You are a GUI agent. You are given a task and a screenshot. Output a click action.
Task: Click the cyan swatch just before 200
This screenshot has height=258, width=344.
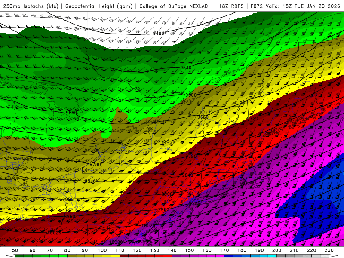pos(272,255)
